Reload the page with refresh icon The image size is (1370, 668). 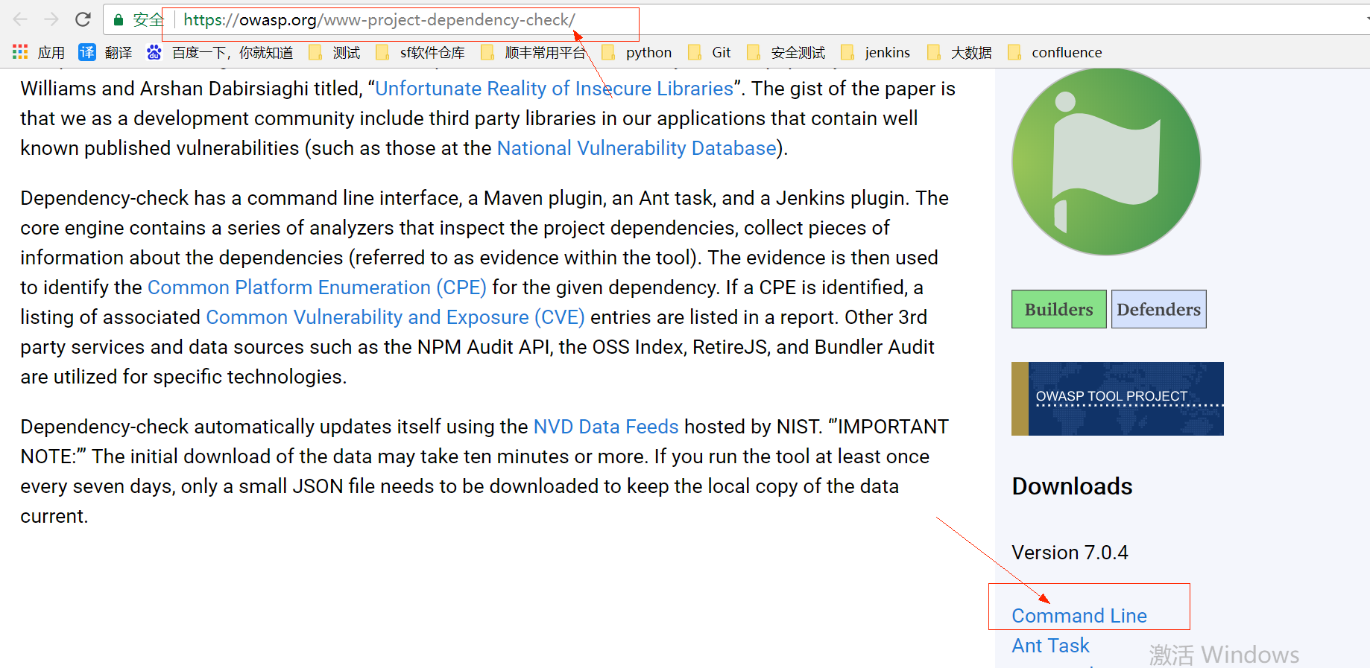[x=83, y=19]
